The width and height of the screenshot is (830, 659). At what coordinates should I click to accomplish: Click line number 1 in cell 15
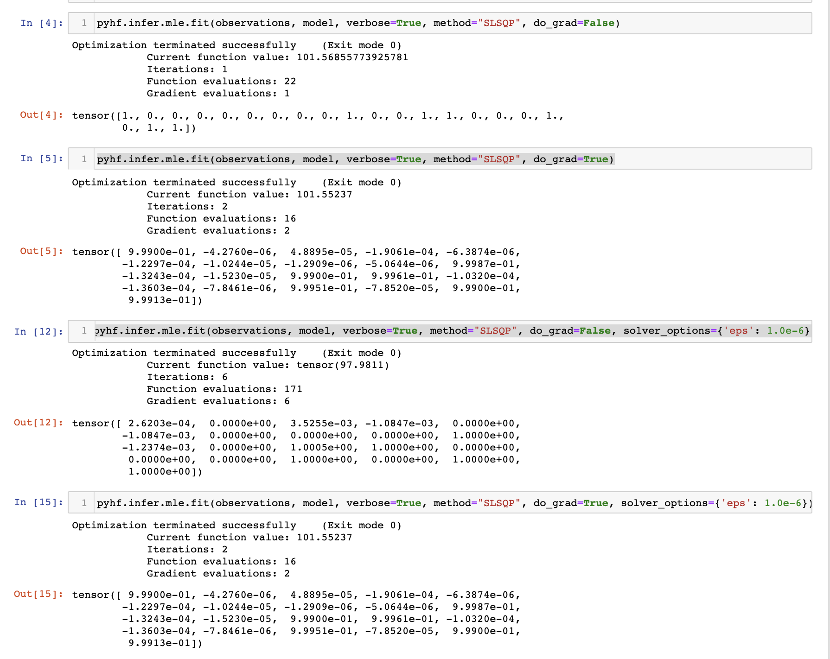click(x=83, y=502)
